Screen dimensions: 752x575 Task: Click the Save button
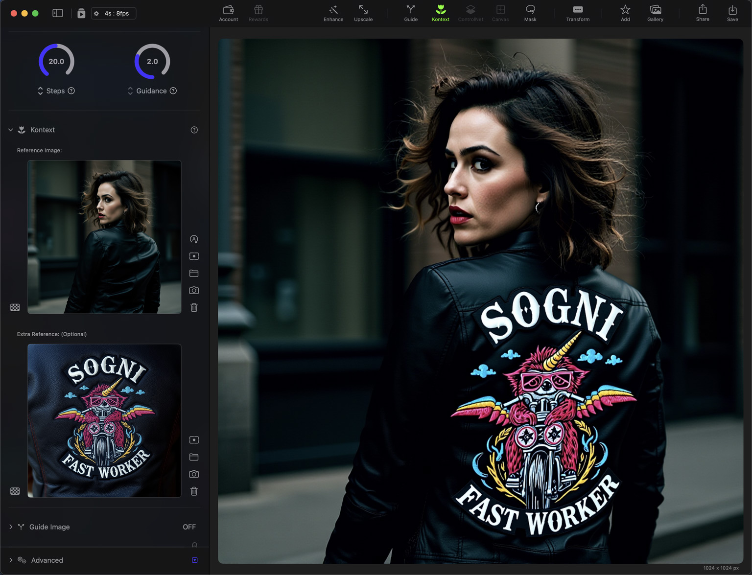732,13
